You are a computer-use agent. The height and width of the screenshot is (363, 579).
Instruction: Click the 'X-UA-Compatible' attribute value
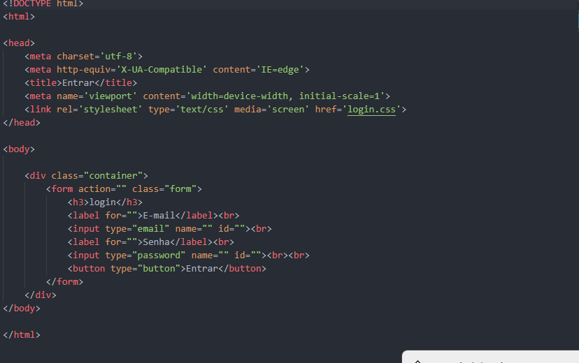pyautogui.click(x=161, y=70)
